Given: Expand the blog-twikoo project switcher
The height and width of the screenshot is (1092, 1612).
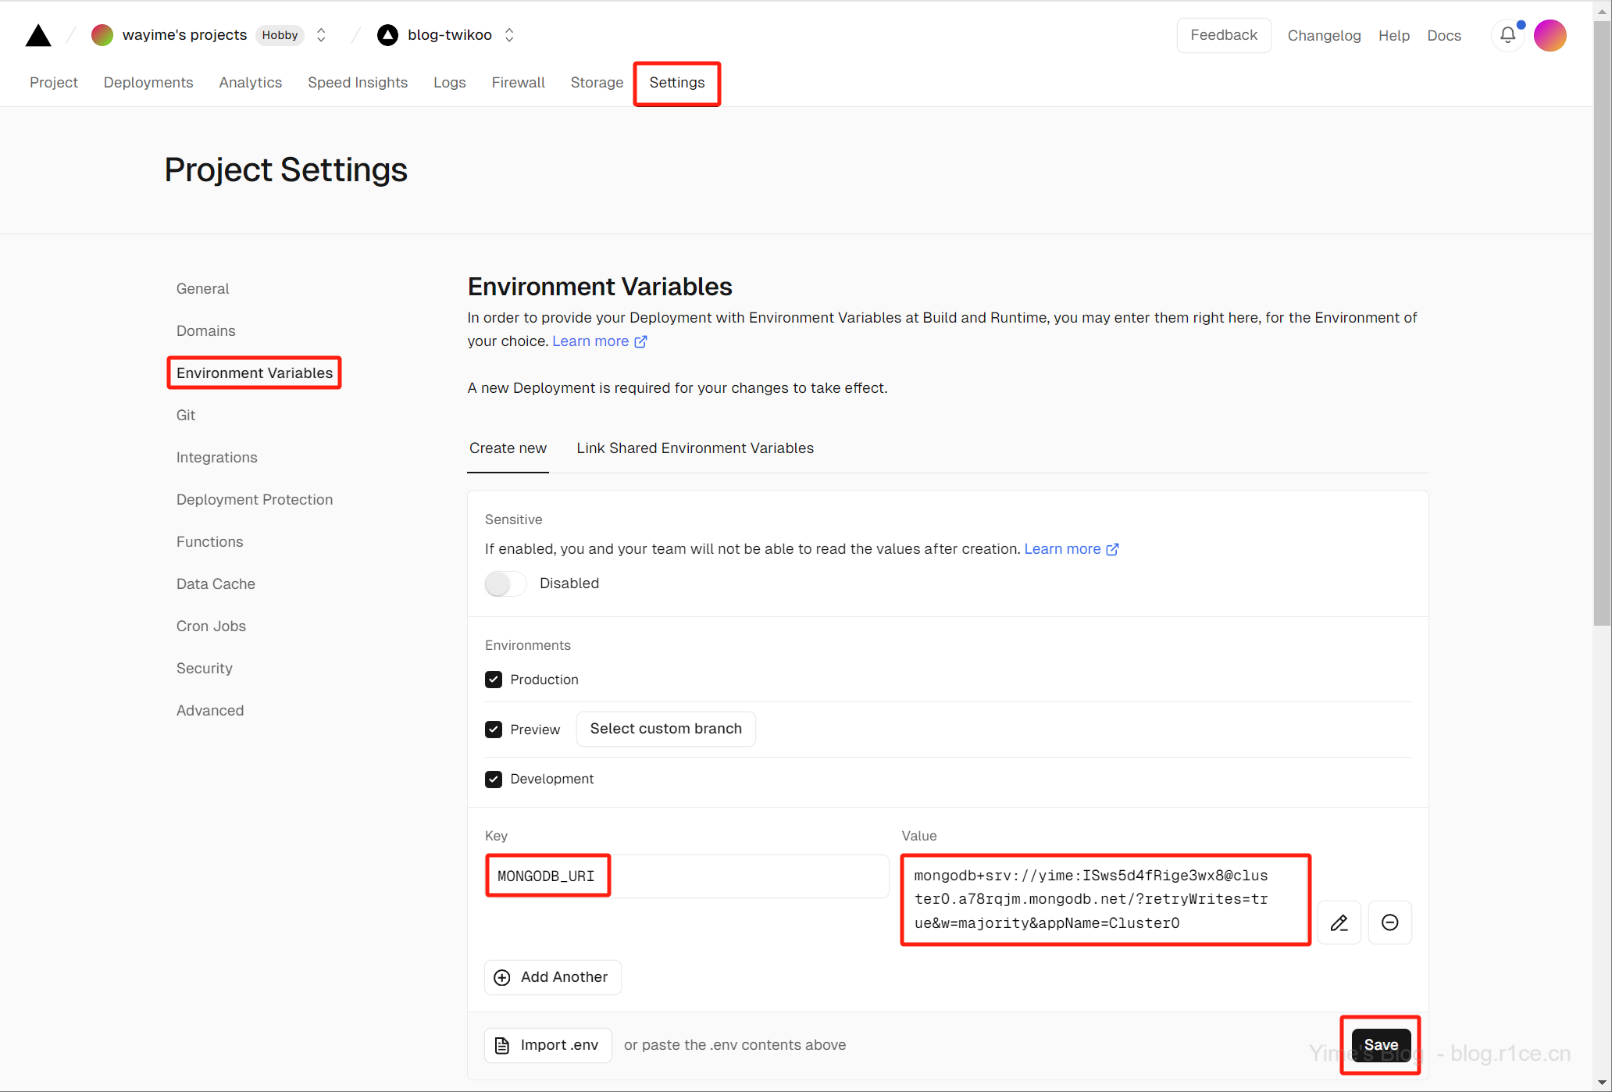Looking at the screenshot, I should tap(509, 35).
